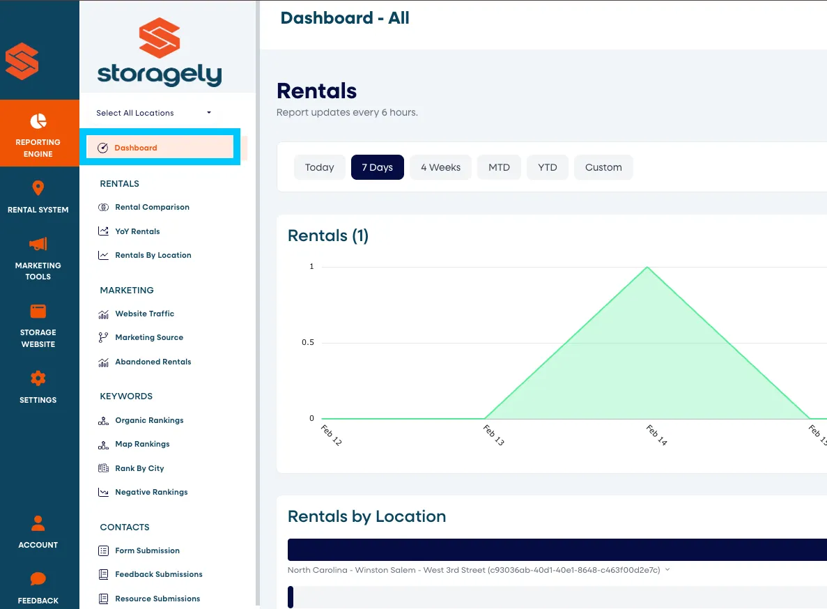Go to the Website Traffic report

point(144,314)
